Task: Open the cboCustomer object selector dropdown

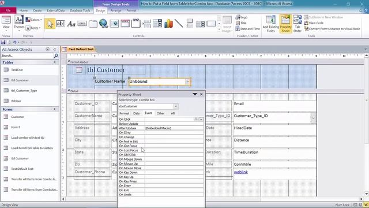Action: pos(176,106)
